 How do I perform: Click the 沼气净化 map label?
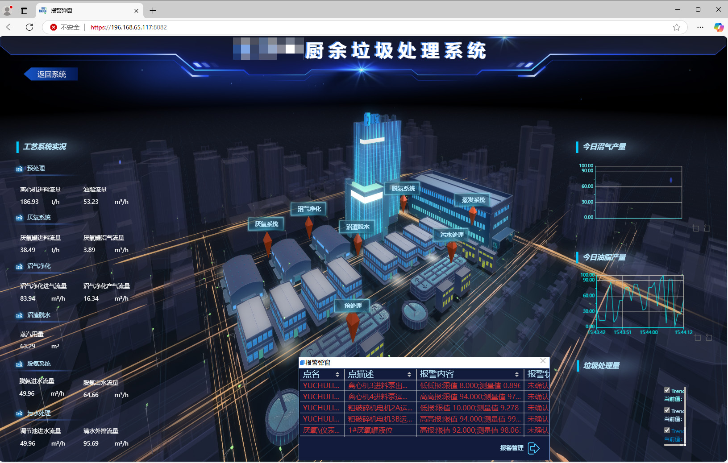pyautogui.click(x=309, y=209)
